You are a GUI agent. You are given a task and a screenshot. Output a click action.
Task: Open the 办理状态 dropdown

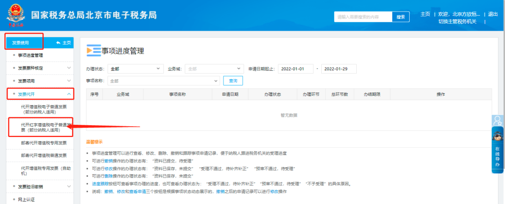coord(135,68)
